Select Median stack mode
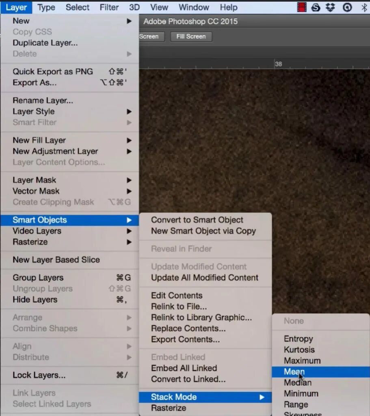 point(321,383)
